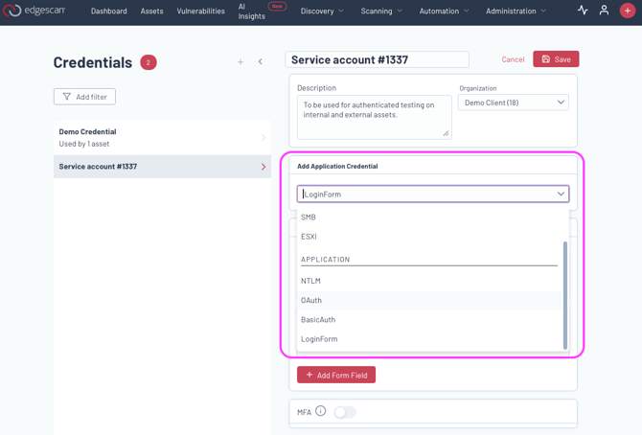Click the dropdown list scrollbar
642x435 pixels.
point(565,295)
